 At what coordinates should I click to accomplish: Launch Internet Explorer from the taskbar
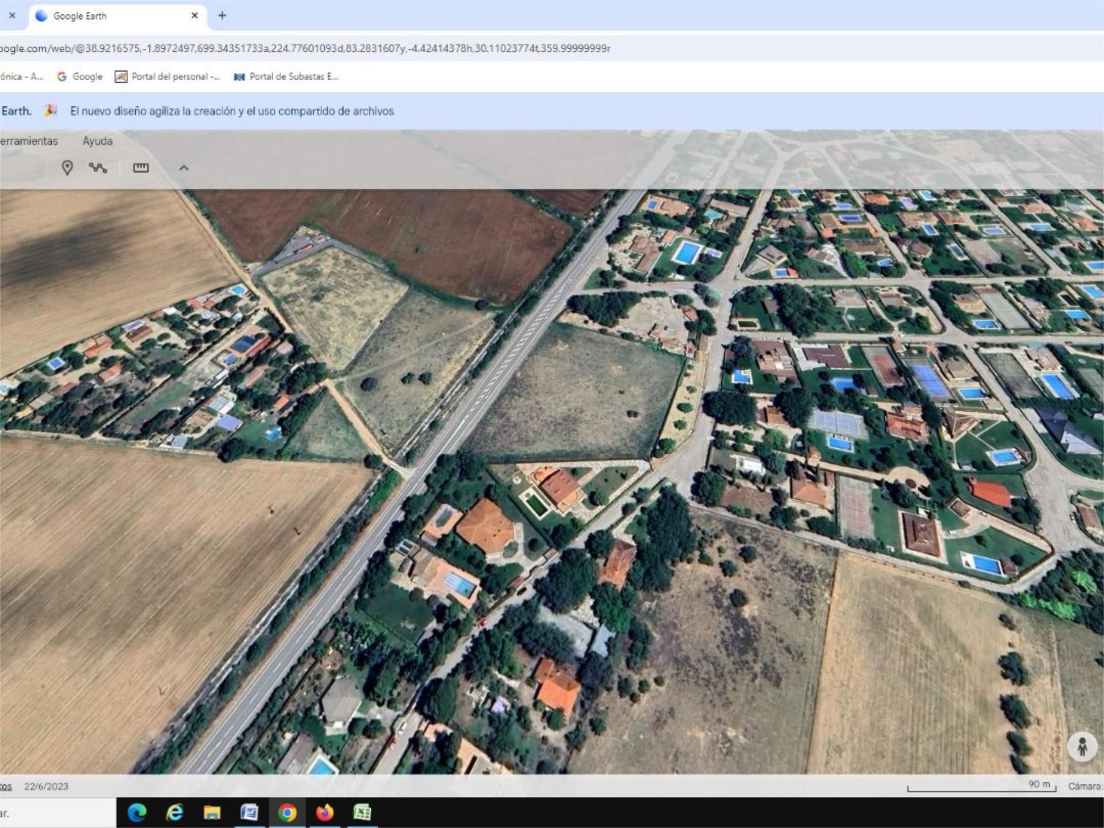click(x=174, y=812)
